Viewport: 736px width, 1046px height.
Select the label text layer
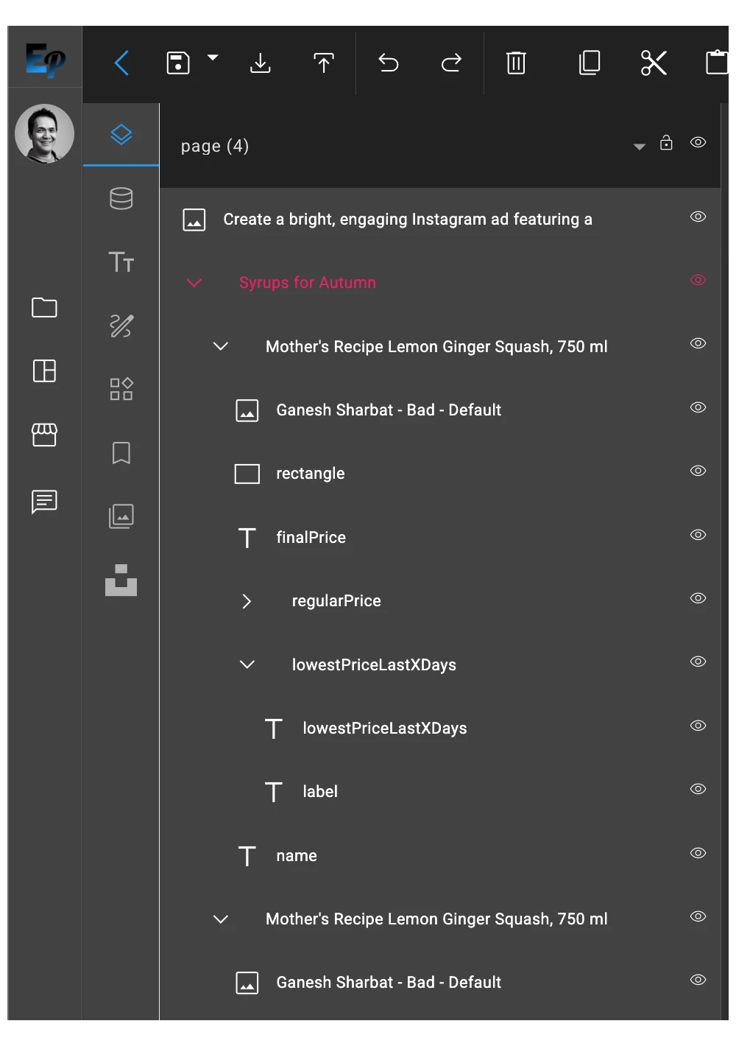(320, 792)
